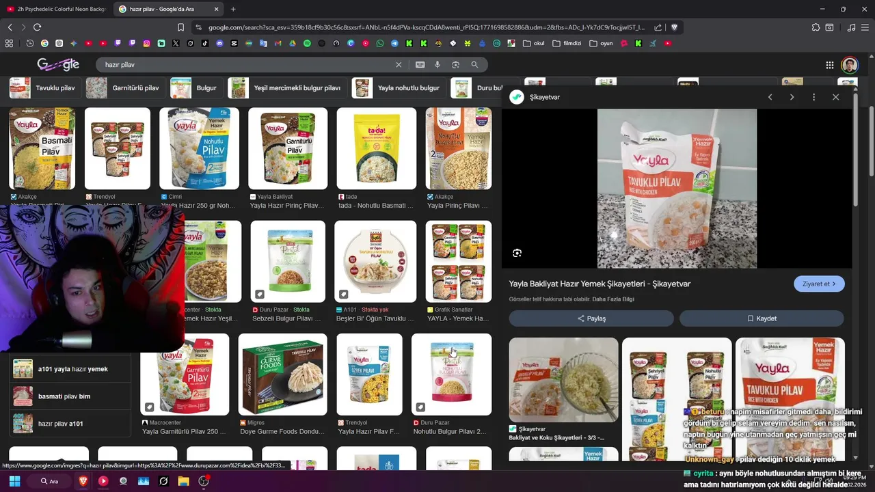Click the Şikayetvar source name in preview header
Viewport: 875px width, 492px height.
pyautogui.click(x=544, y=97)
